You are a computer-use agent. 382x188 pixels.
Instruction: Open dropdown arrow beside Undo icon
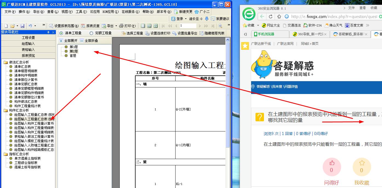click(x=35, y=26)
